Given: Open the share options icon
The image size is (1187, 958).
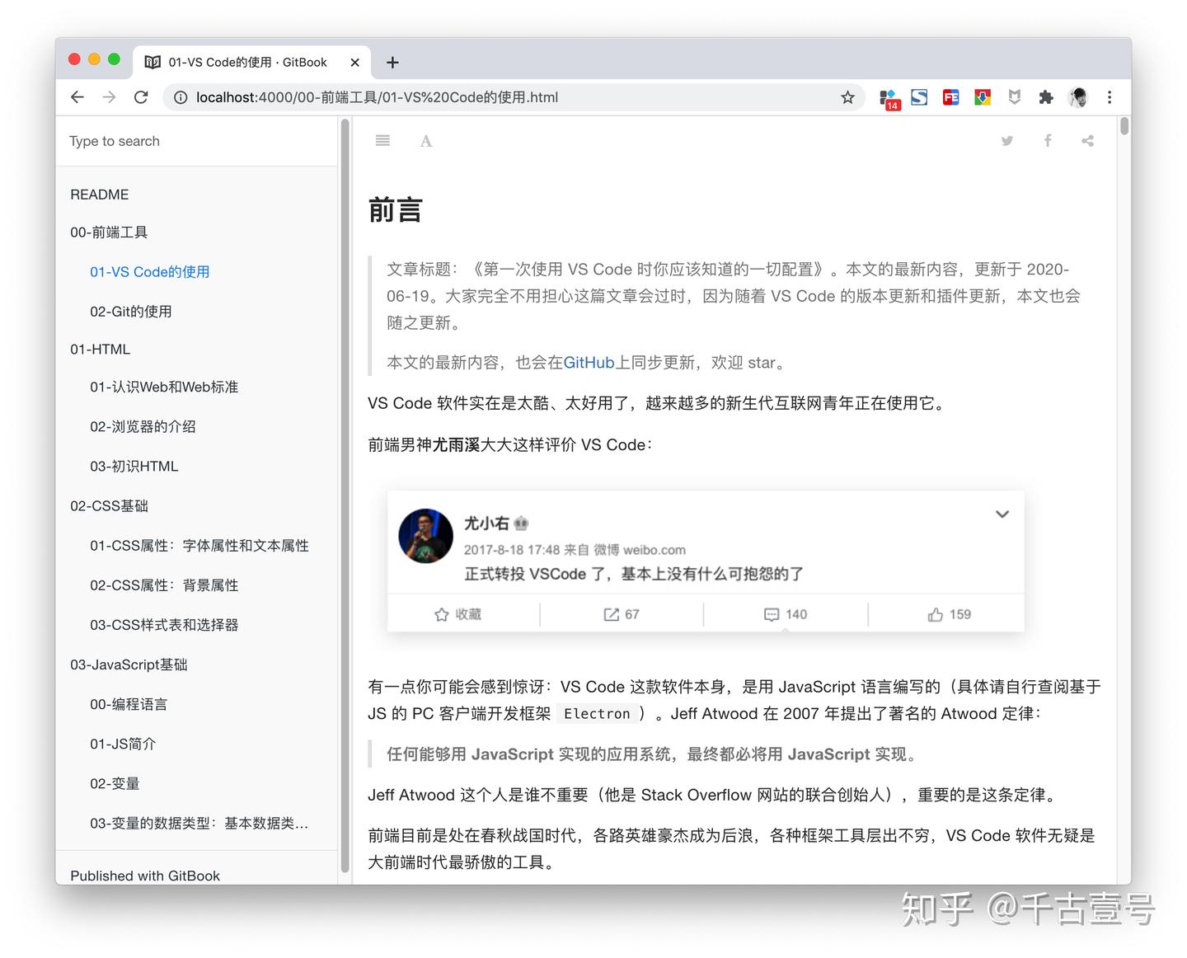Looking at the screenshot, I should (1087, 140).
